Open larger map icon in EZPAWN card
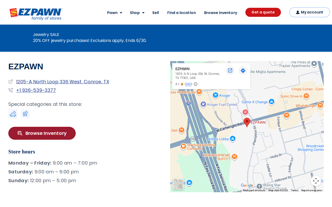 click(230, 70)
